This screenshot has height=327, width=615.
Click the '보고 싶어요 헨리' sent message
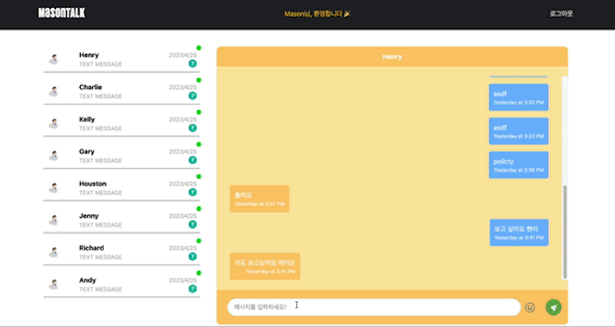pyautogui.click(x=519, y=232)
